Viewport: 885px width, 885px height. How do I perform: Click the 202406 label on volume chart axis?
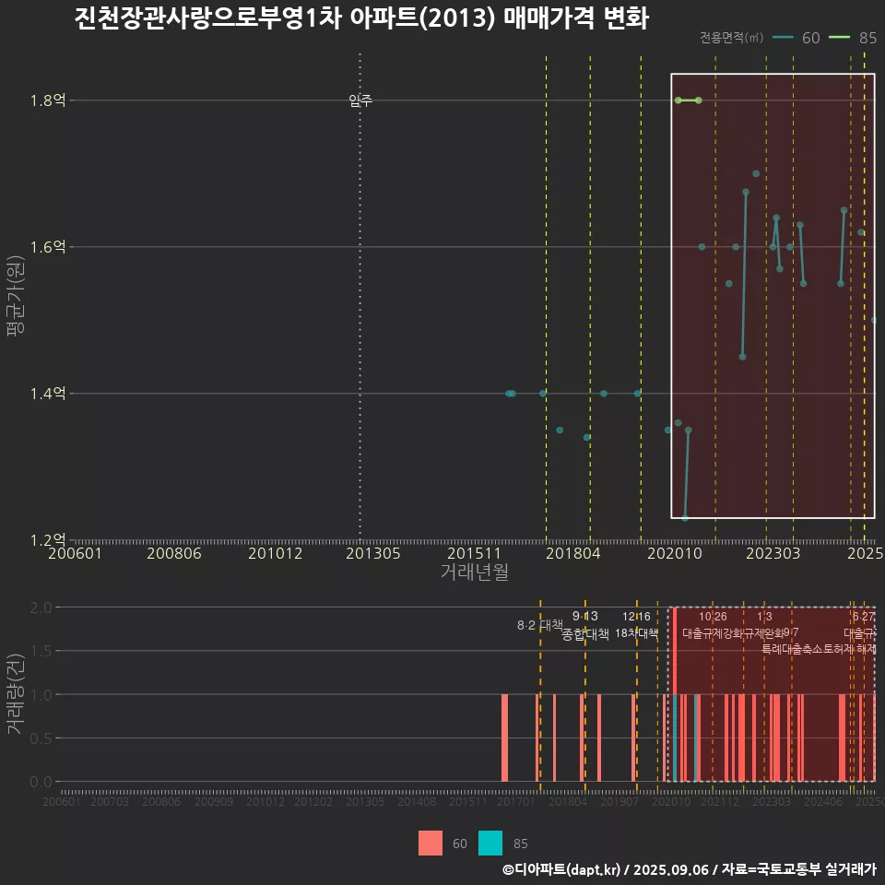click(823, 801)
